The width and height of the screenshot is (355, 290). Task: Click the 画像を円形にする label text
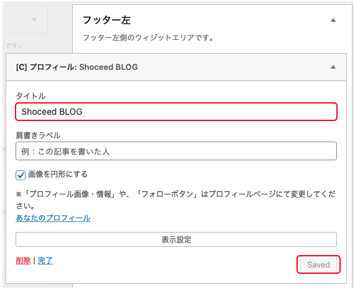[x=58, y=174]
